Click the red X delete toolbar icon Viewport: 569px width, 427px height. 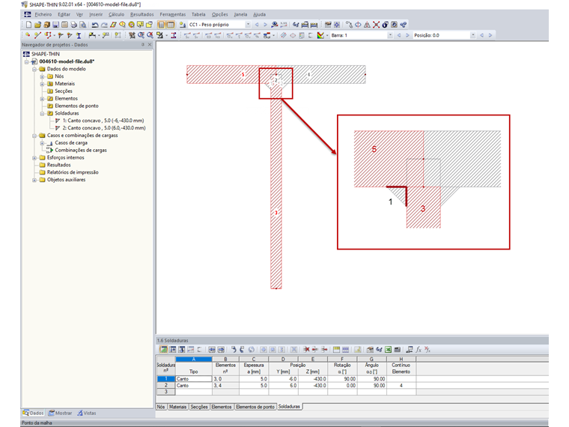[x=377, y=25]
